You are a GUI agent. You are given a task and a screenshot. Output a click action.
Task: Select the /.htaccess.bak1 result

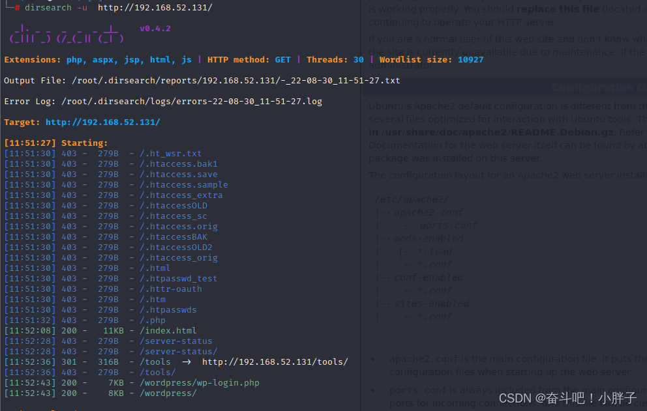[178, 163]
